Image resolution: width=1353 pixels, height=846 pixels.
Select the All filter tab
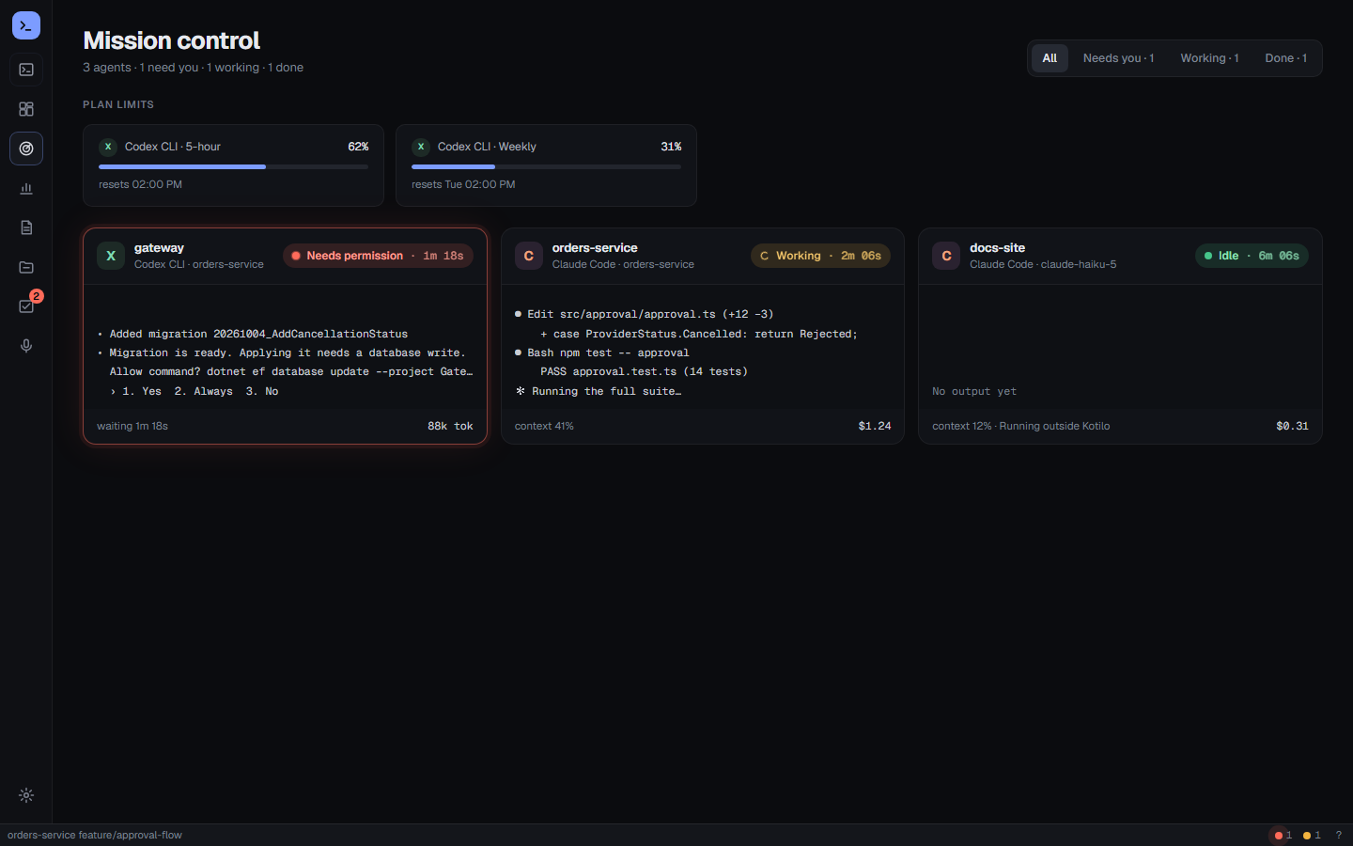pos(1050,58)
